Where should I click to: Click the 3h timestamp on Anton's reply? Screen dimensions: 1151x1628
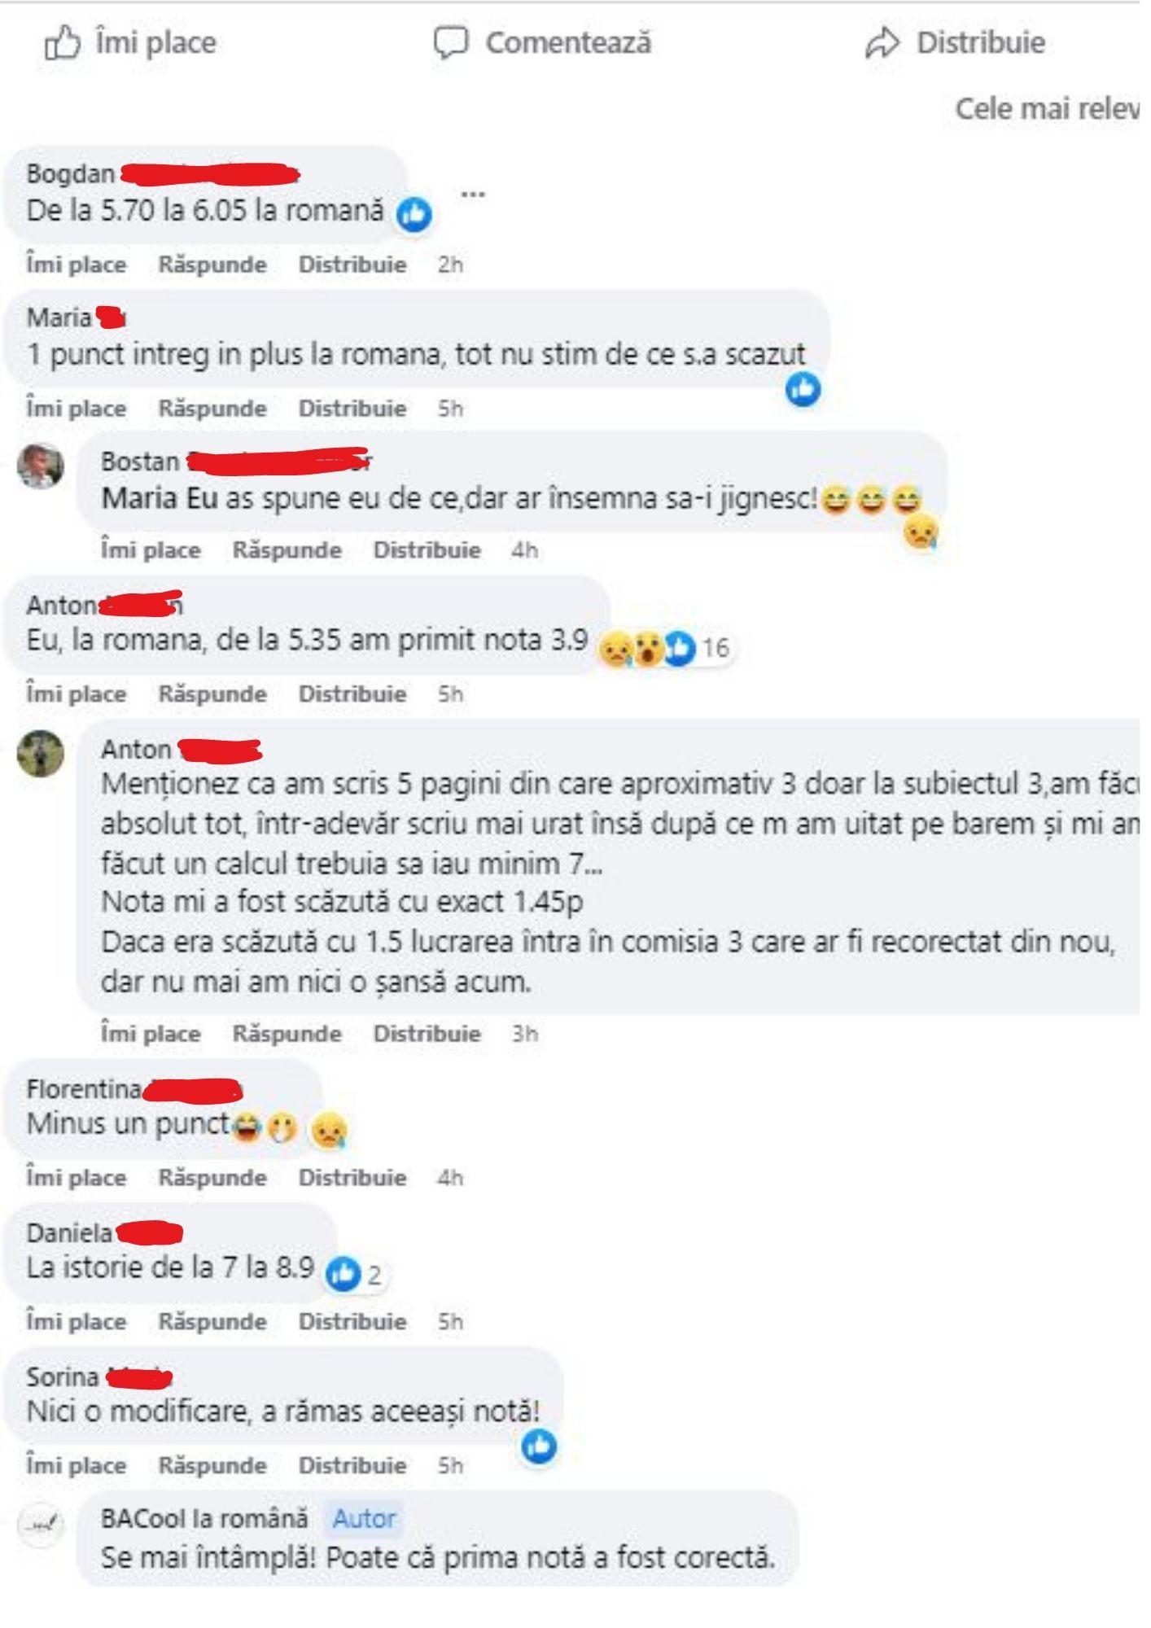click(x=525, y=1034)
